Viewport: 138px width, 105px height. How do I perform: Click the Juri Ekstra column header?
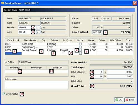(67, 40)
